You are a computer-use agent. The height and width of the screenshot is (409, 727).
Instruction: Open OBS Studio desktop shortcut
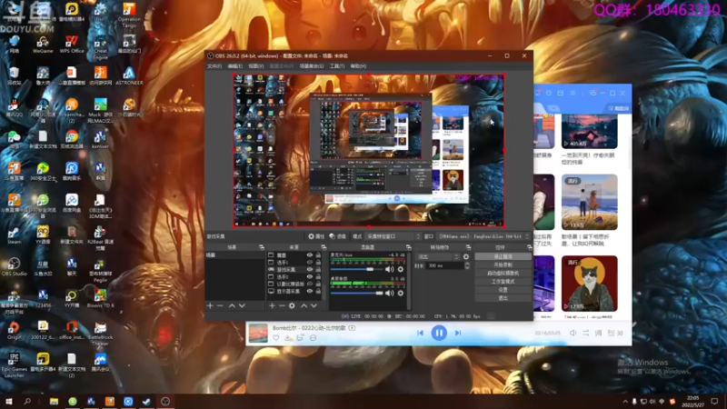[x=14, y=267]
